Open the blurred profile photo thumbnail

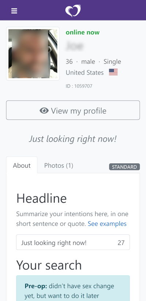point(33,53)
